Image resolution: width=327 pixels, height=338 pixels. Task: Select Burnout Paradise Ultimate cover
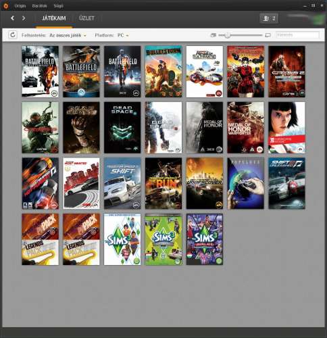pyautogui.click(x=205, y=72)
